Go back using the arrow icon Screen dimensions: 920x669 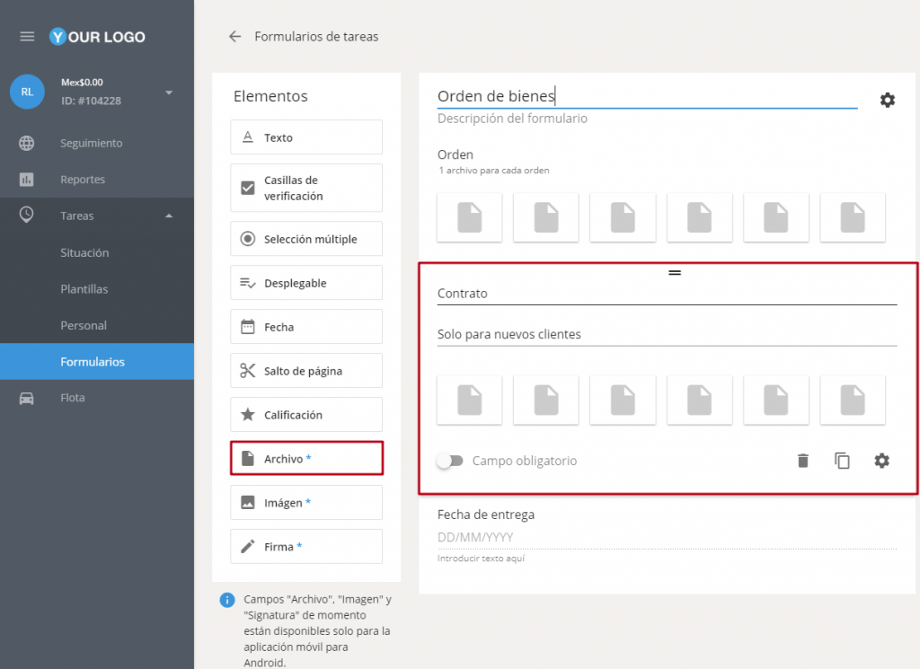coord(235,37)
